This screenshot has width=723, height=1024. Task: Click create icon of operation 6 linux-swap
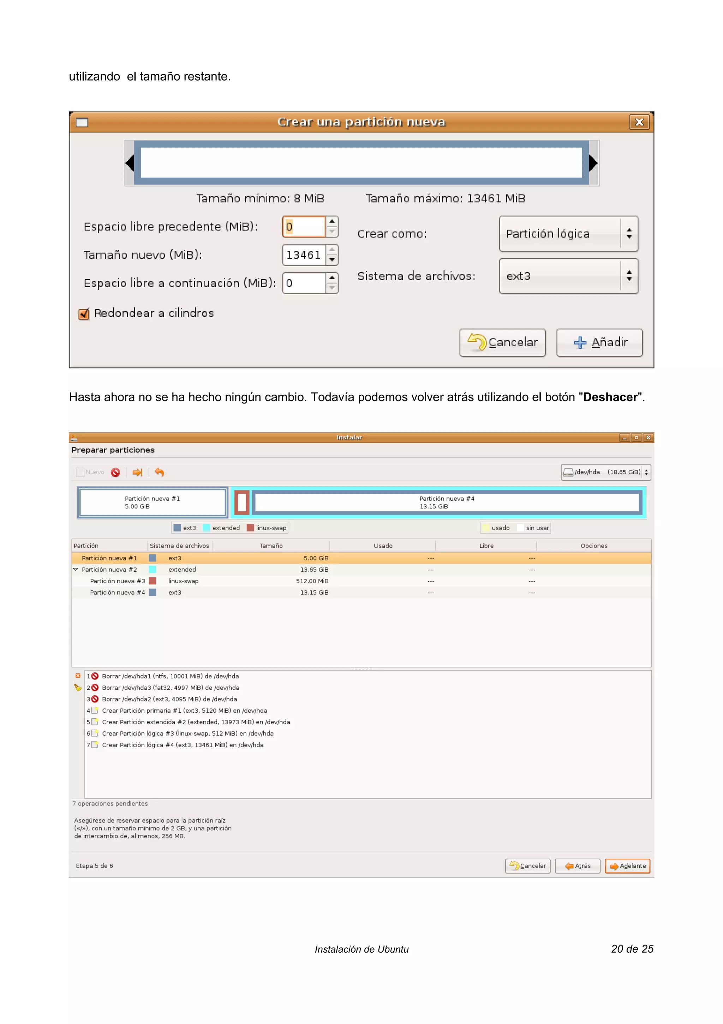pyautogui.click(x=95, y=733)
